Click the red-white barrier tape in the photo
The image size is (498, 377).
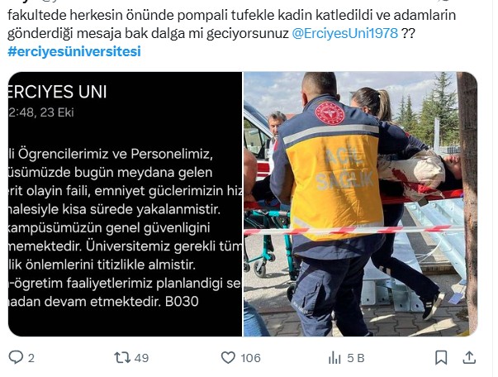point(353,230)
